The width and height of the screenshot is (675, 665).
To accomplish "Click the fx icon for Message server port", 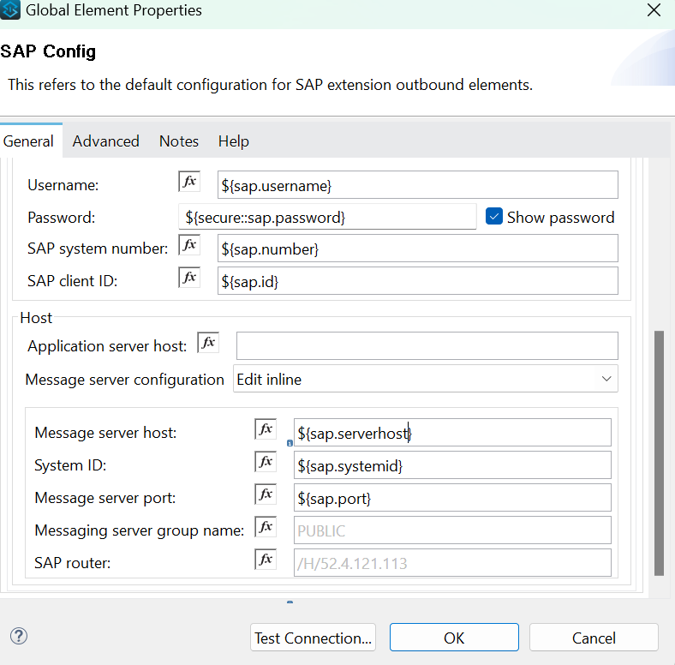I will [x=266, y=494].
